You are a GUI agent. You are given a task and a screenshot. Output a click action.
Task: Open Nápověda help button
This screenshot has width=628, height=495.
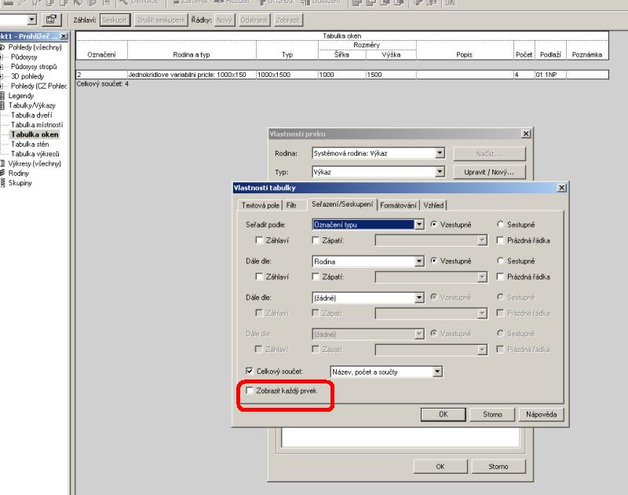click(541, 414)
